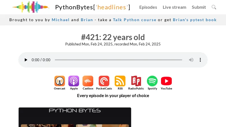Open the YouTube channel icon
Image resolution: width=226 pixels, height=127 pixels.
166,81
